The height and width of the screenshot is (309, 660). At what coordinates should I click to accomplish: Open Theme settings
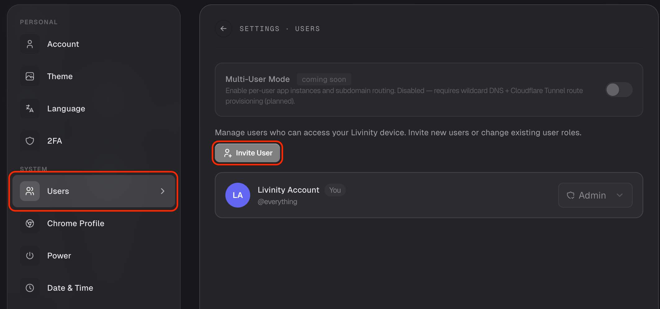[x=93, y=76]
